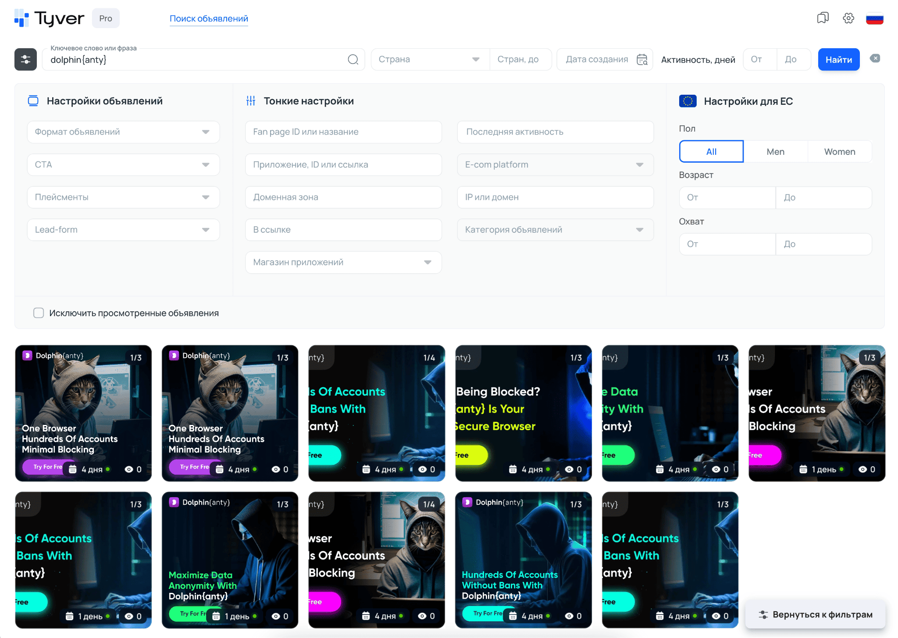This screenshot has width=898, height=638.
Task: Click the 'Стран, до' input field
Action: (520, 59)
